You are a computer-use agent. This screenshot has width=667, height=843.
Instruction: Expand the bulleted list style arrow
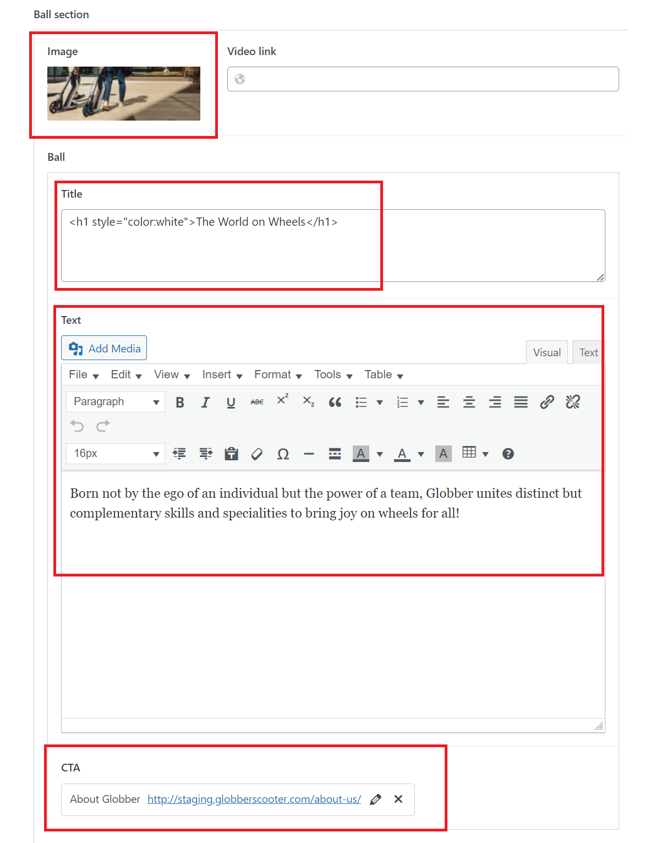380,403
